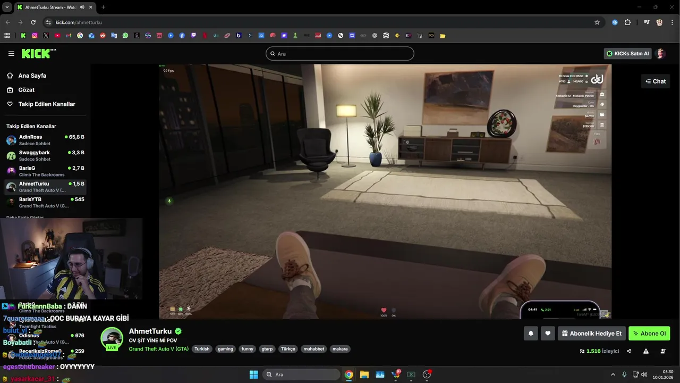Open the YouTube bookmark
Screen dimensions: 680x383
(x=57, y=36)
